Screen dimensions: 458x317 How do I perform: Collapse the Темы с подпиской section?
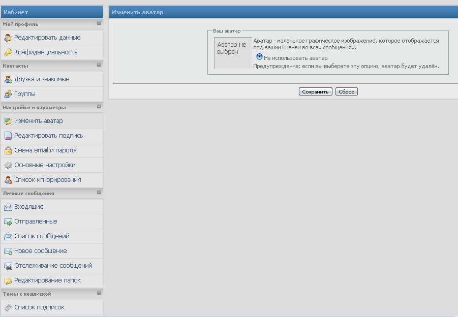pos(99,293)
